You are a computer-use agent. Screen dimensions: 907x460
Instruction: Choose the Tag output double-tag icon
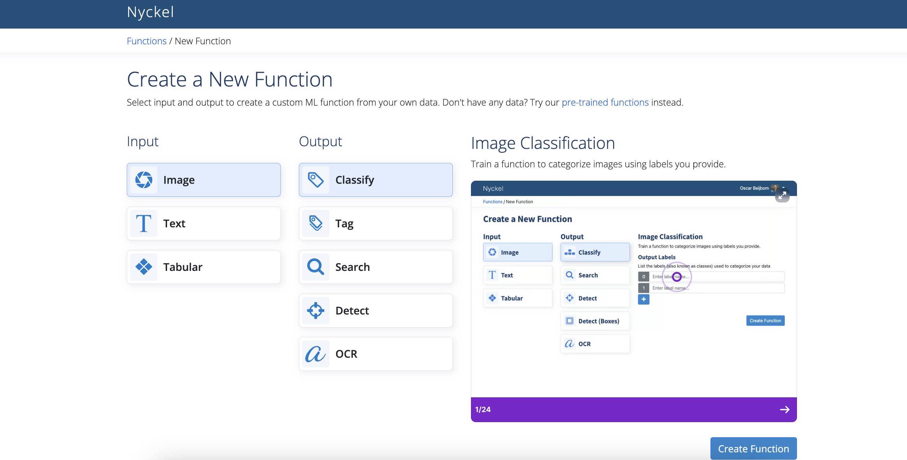click(316, 224)
